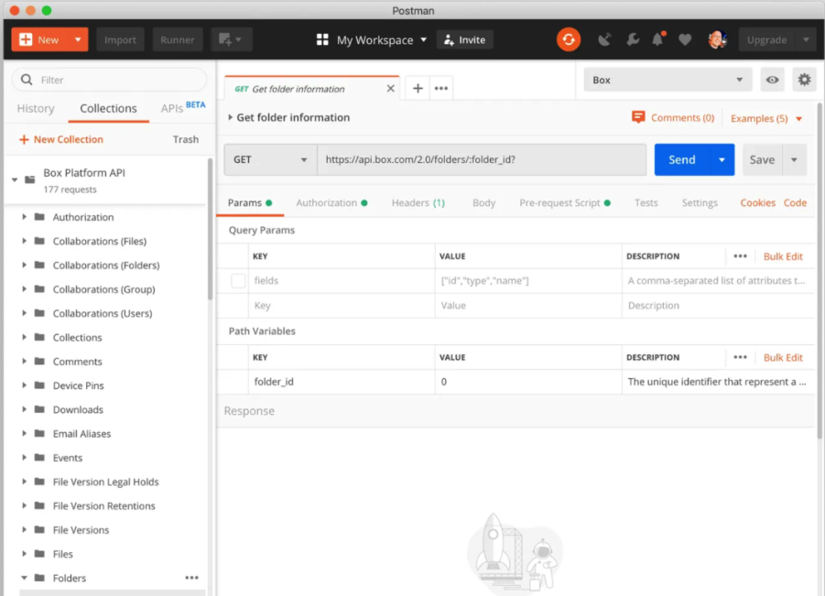Open Save button dropdown arrow
The width and height of the screenshot is (825, 596).
794,159
